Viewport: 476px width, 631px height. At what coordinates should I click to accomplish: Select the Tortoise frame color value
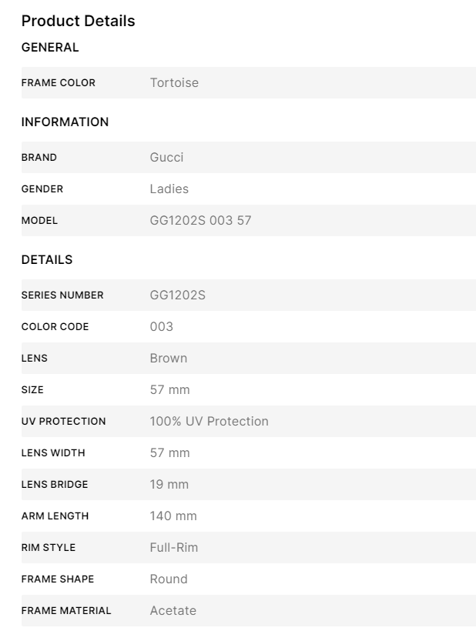click(x=174, y=82)
